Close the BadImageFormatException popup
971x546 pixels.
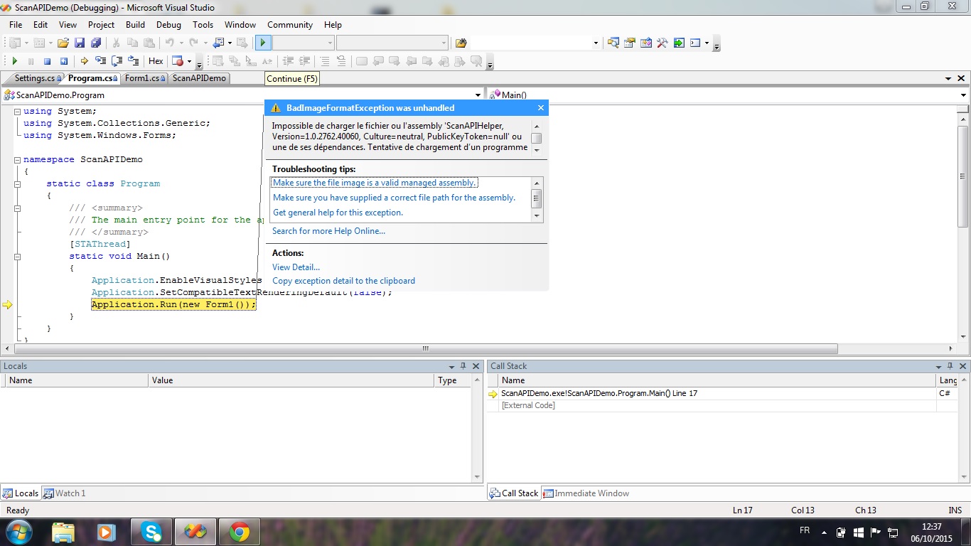point(541,108)
